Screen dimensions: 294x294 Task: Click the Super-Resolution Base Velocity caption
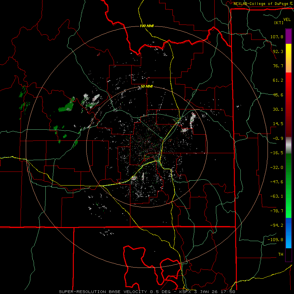tap(147, 292)
